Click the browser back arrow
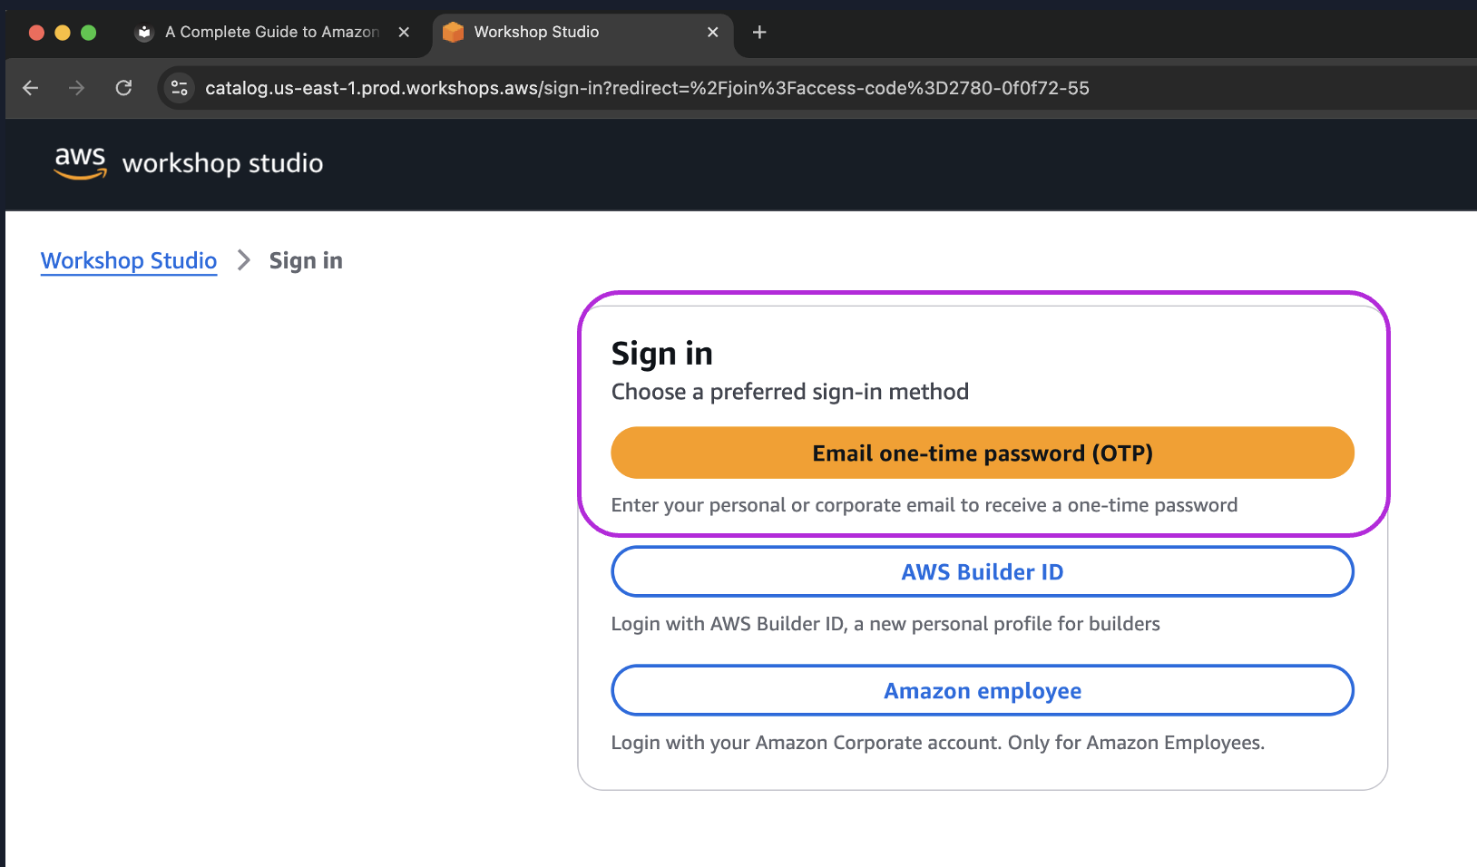 [31, 88]
